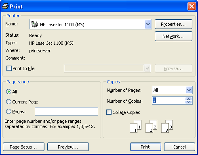Click the HP LaserJet printer icon in Name field
The height and width of the screenshot is (155, 198).
(x=35, y=24)
